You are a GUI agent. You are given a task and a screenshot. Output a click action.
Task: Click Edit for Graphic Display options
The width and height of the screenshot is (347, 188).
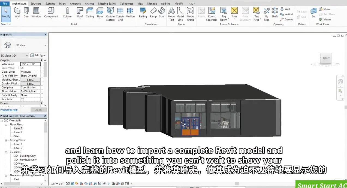tap(30, 84)
